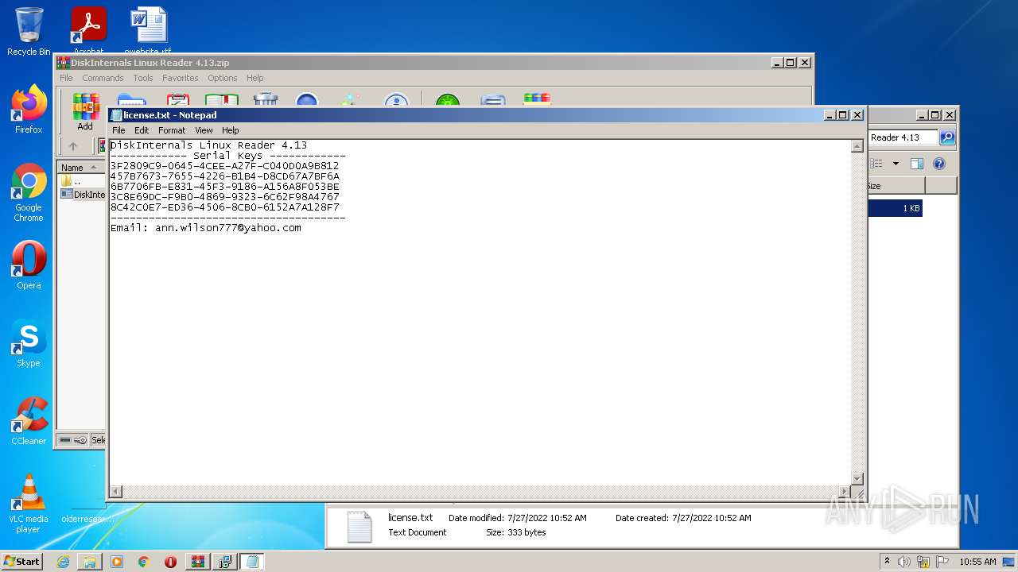
Task: Click the key icon in WinRAR status bar
Action: pyautogui.click(x=80, y=440)
